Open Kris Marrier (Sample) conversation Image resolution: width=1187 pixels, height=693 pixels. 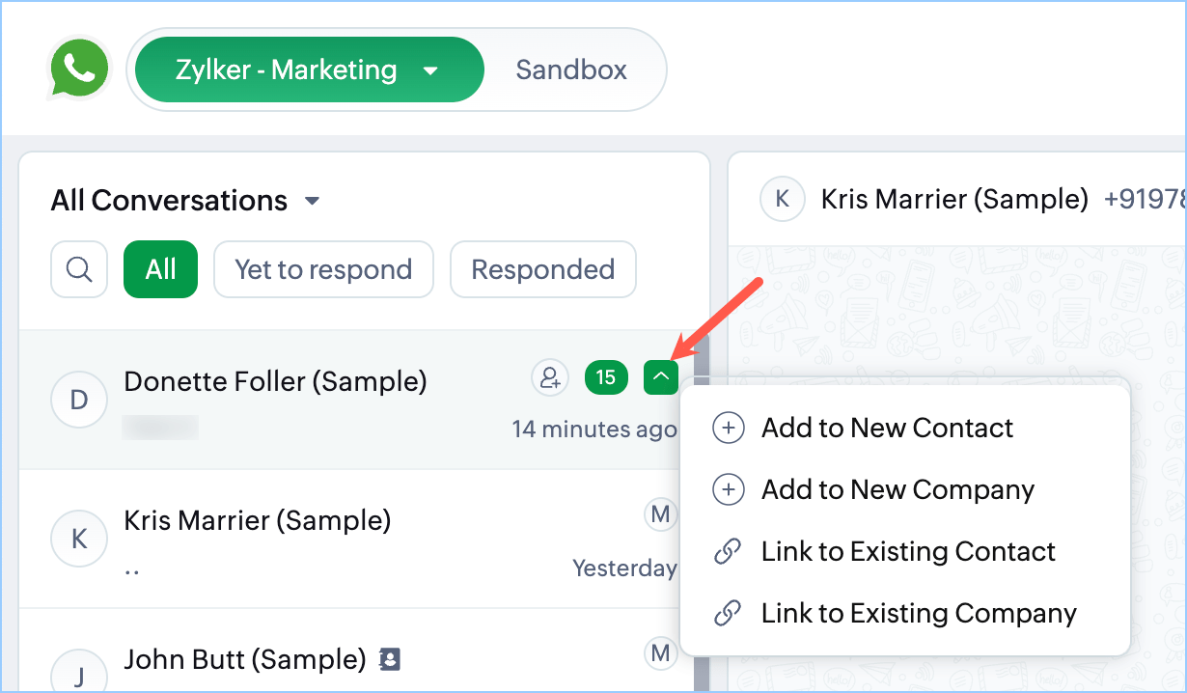pyautogui.click(x=258, y=521)
